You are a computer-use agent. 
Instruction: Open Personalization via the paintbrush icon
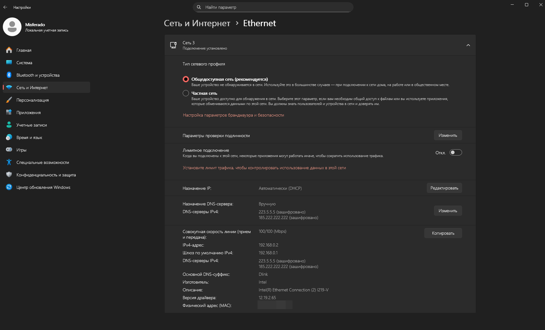click(x=9, y=100)
